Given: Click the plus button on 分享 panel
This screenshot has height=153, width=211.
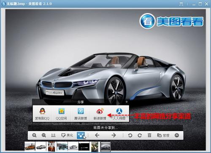Looking at the screenshot, I should 127,102.
